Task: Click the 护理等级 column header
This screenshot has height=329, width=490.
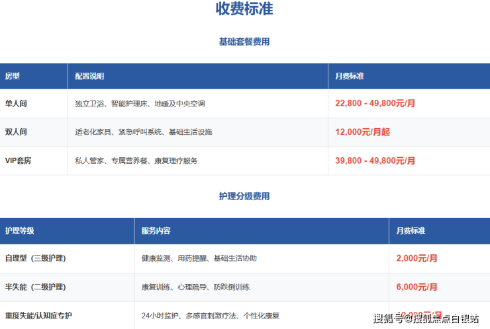Action: (20, 231)
